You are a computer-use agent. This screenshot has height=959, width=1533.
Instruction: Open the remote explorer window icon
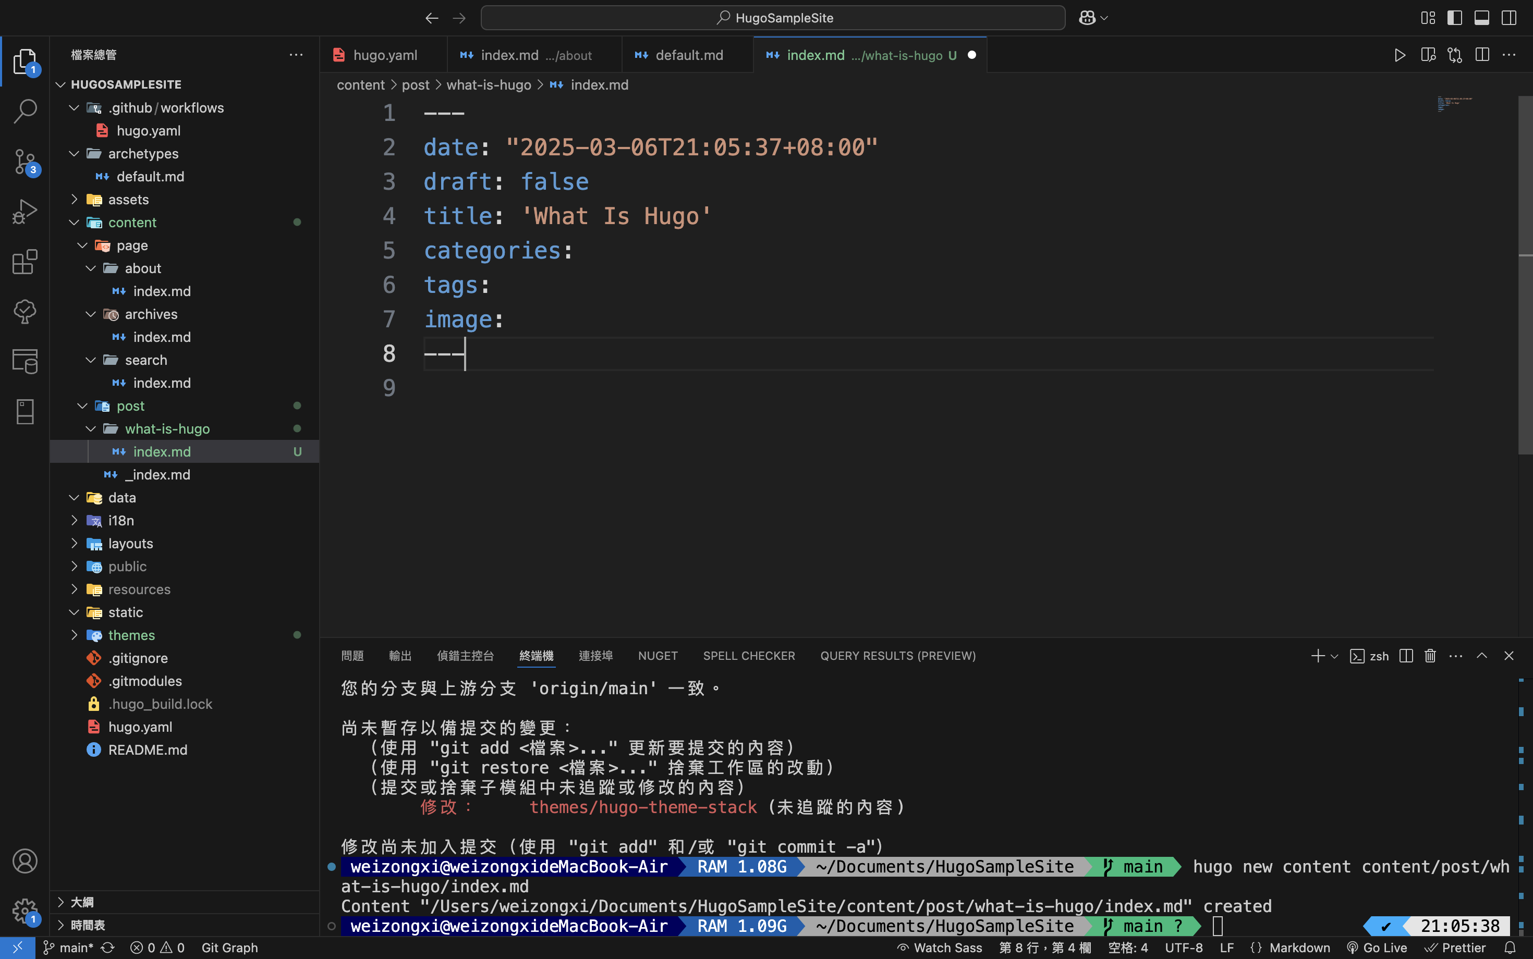(25, 361)
